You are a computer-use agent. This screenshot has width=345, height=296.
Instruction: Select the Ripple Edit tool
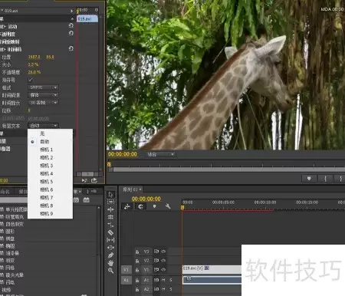110,209
